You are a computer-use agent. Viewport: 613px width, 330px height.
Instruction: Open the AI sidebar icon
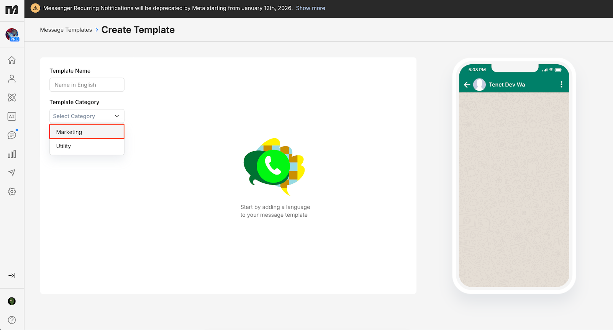pyautogui.click(x=12, y=116)
